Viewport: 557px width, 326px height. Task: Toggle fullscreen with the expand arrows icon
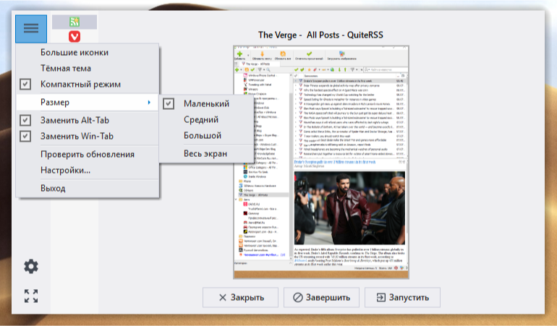[31, 296]
